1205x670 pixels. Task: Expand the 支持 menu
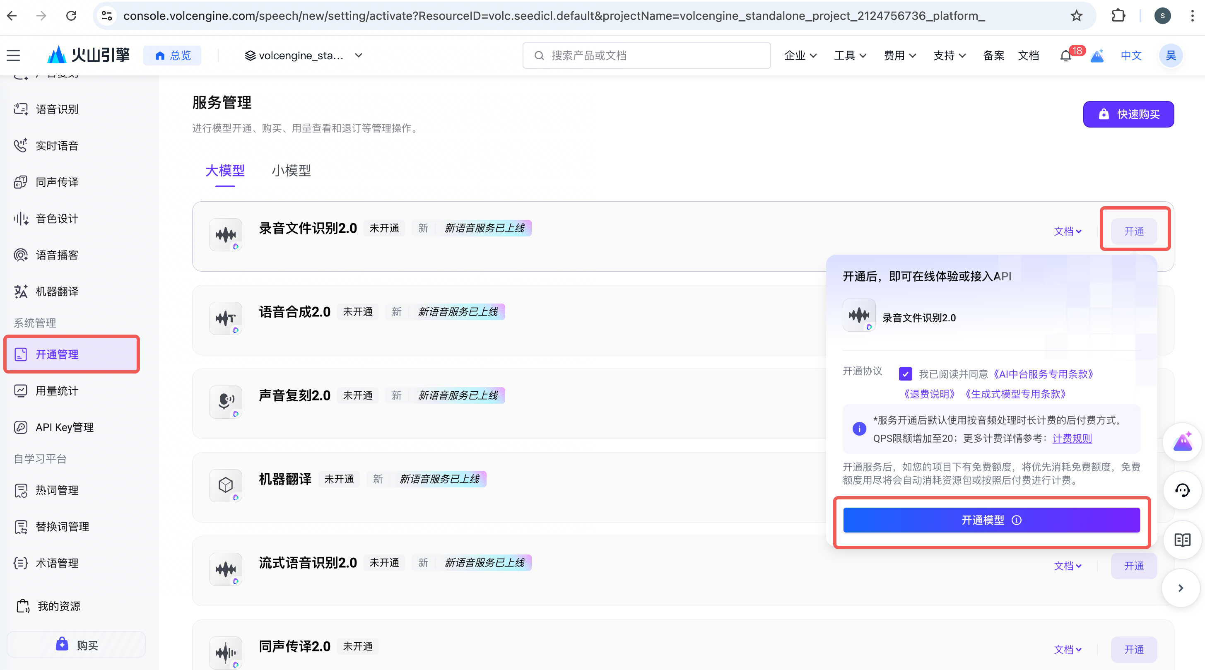tap(950, 55)
